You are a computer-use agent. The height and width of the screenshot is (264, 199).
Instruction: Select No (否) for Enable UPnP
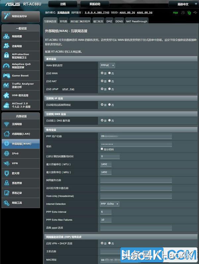(109, 89)
